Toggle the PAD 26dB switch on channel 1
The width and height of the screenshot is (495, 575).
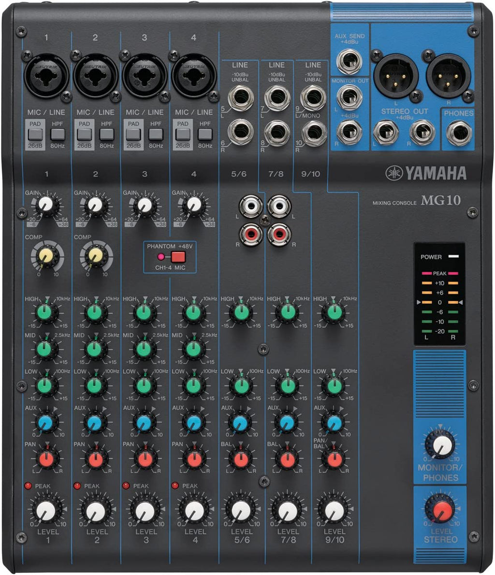click(x=35, y=134)
